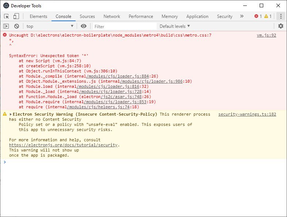Image resolution: width=287 pixels, height=217 pixels.
Task: Toggle the device toolbar icon
Action: tap(16, 16)
